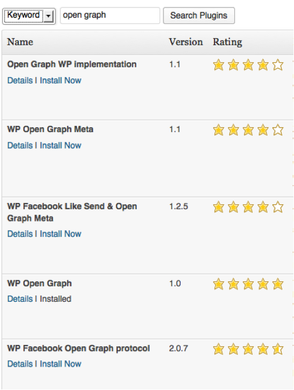Click the empty fifth star of Open Graph WP implementation
Screen dimensions: 294x390
point(278,65)
